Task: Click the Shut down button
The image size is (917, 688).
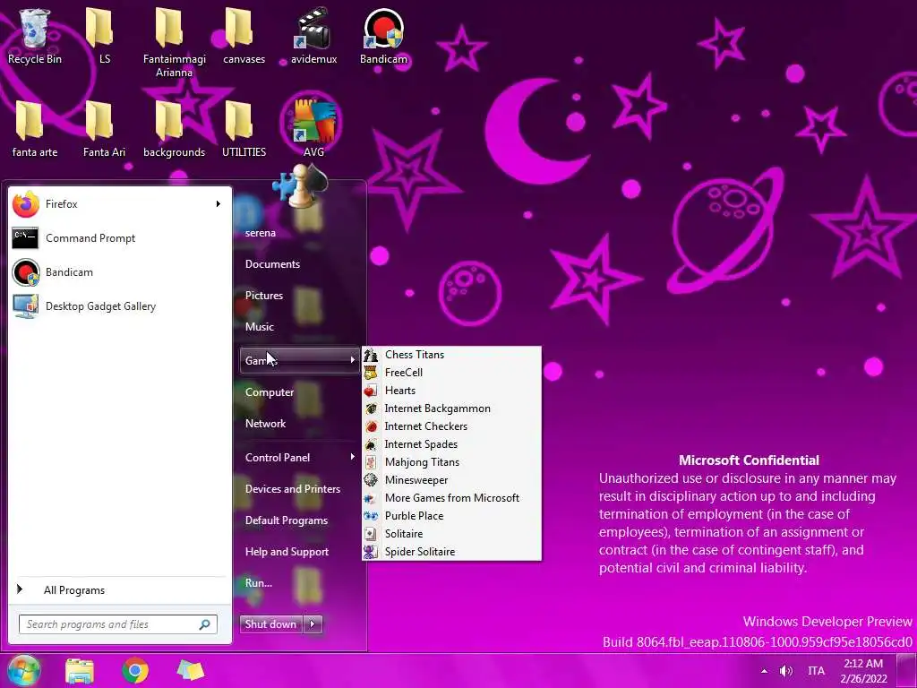Action: (271, 624)
